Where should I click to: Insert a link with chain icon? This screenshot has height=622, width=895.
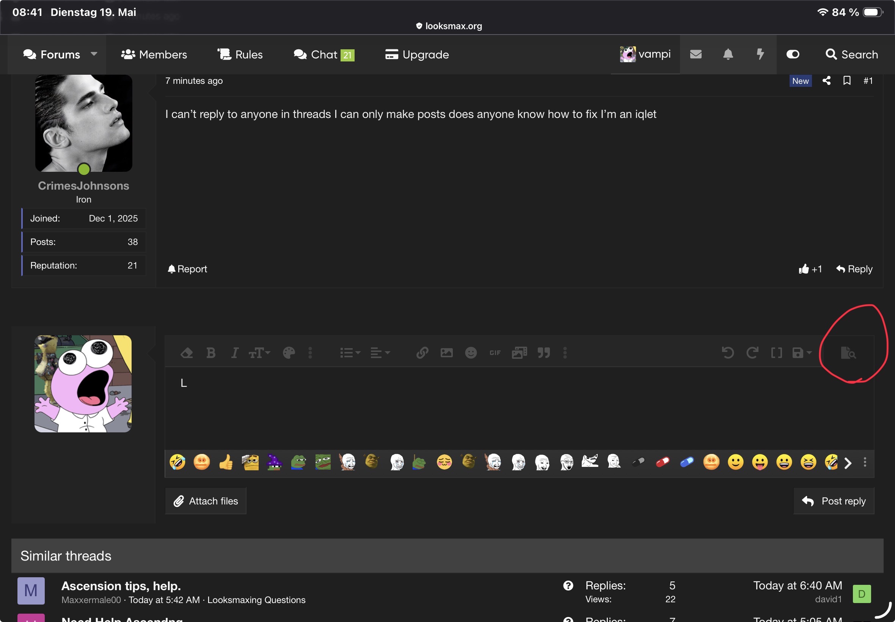[x=422, y=353]
